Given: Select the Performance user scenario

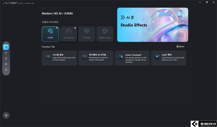Looking at the screenshot, I should [x=68, y=34].
